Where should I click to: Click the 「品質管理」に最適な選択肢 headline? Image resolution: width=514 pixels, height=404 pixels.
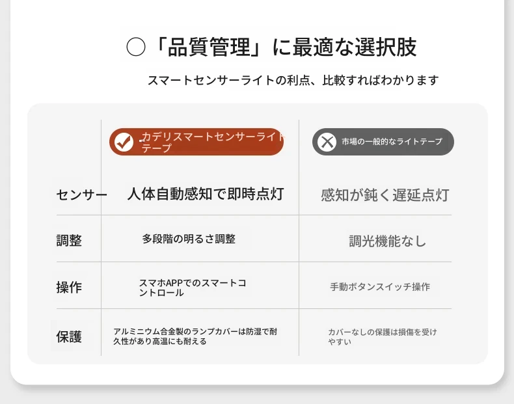coord(286,47)
